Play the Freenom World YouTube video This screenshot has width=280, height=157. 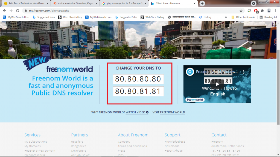[217, 84]
